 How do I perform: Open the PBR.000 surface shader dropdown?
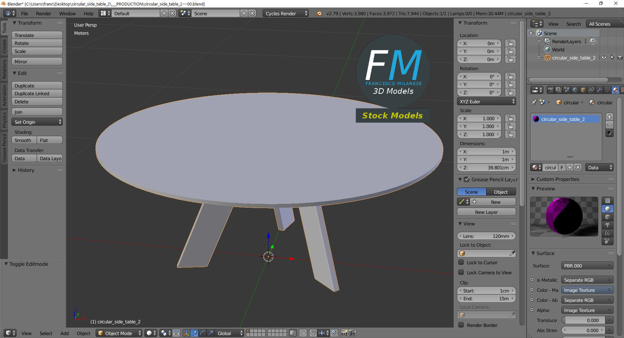point(587,266)
